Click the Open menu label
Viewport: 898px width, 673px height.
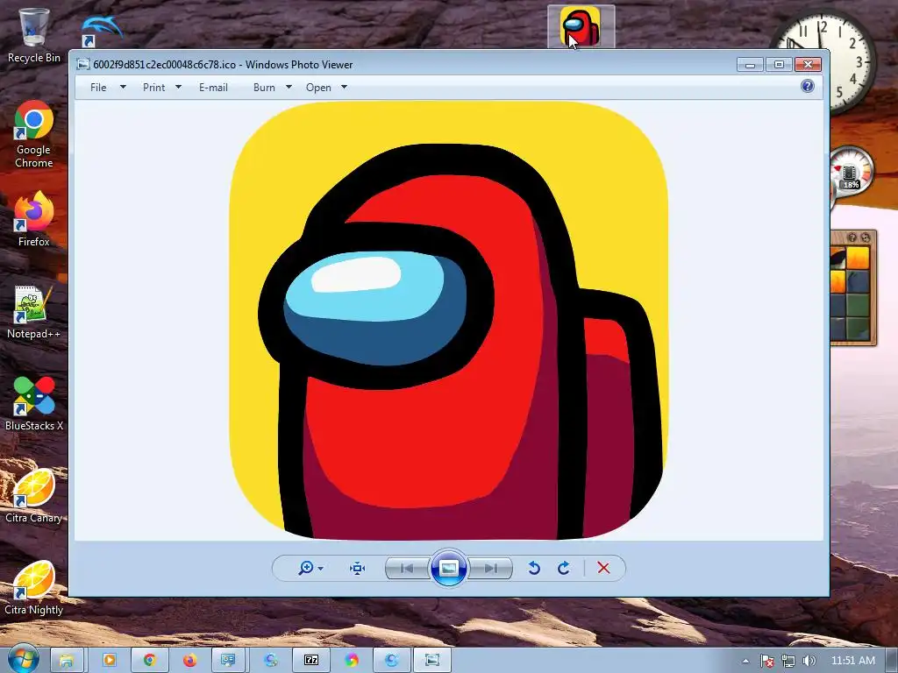point(318,88)
